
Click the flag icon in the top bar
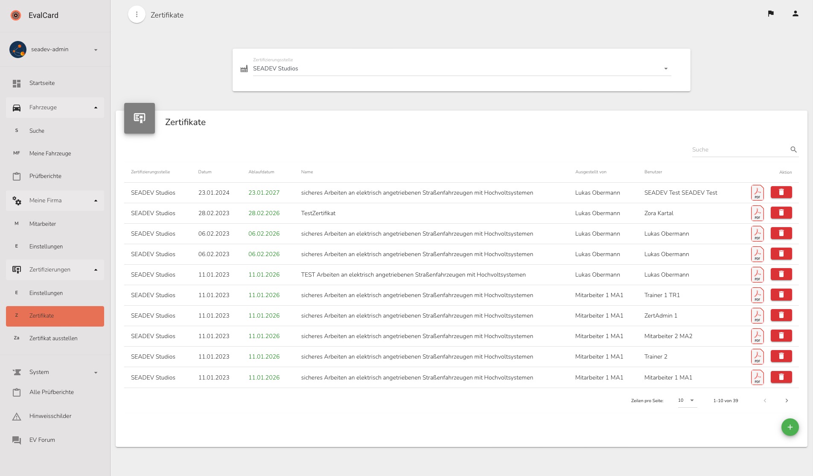pos(770,13)
